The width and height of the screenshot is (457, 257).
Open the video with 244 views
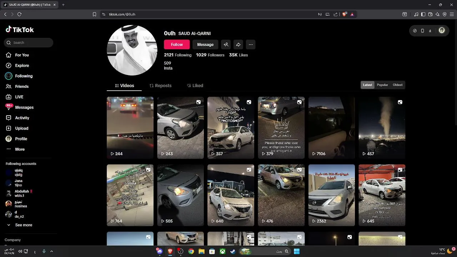tap(130, 128)
